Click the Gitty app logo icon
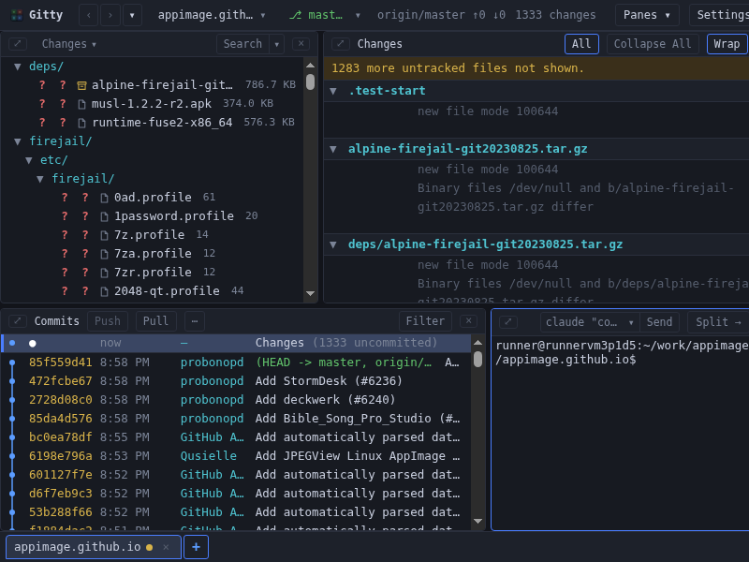This screenshot has height=562, width=749. 17,15
